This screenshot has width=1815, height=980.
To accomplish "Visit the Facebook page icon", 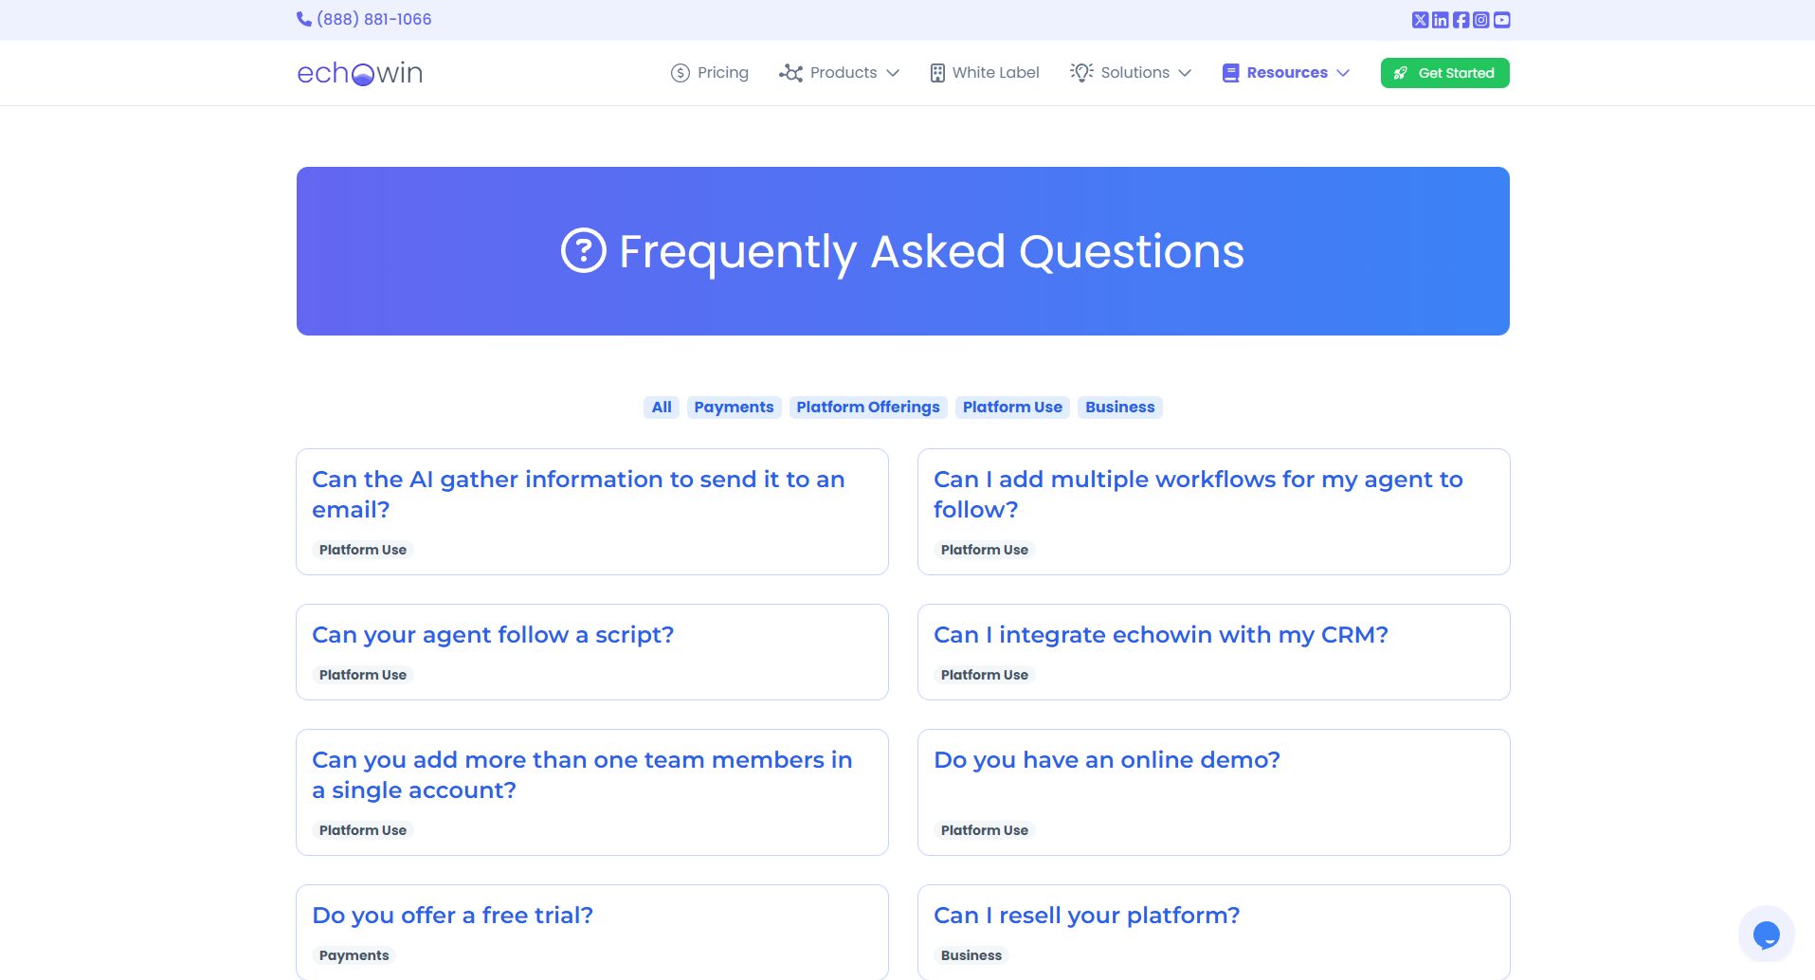I will click(1461, 20).
